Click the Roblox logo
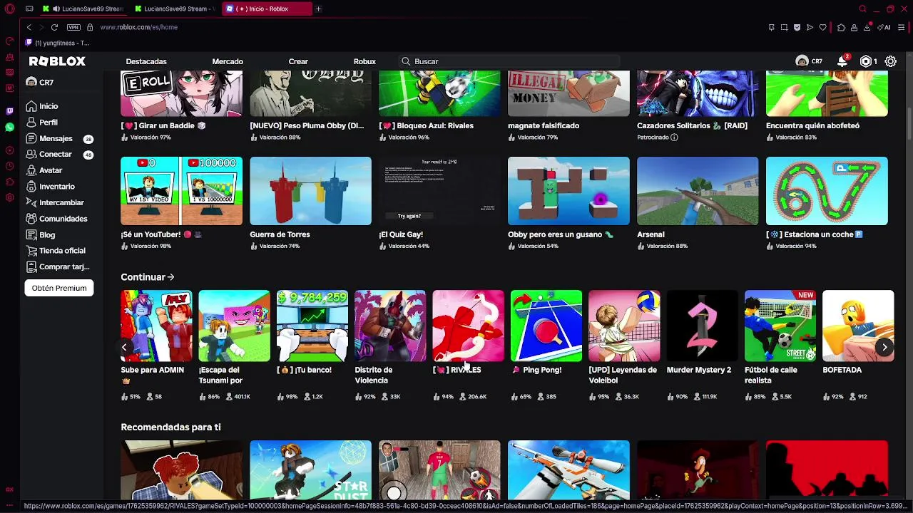Screen dimensions: 913x513 (57, 61)
